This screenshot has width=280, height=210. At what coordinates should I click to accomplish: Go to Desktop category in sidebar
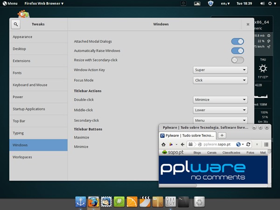point(38,49)
